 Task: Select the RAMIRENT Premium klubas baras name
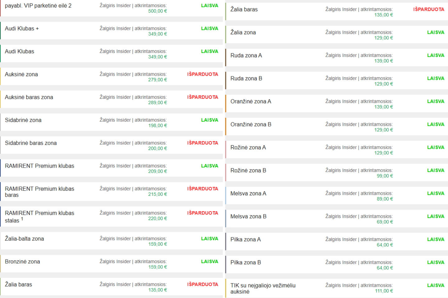40,192
